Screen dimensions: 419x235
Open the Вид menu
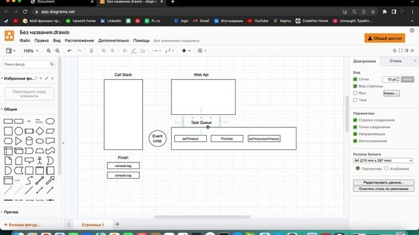(57, 40)
